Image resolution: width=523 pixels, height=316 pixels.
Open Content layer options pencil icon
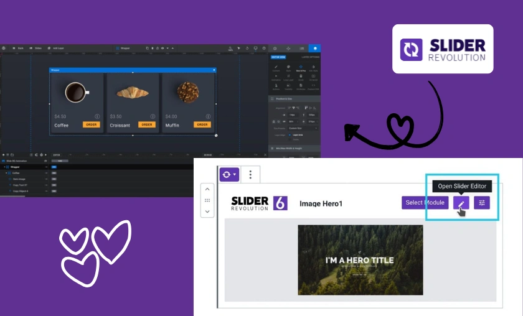click(276, 68)
